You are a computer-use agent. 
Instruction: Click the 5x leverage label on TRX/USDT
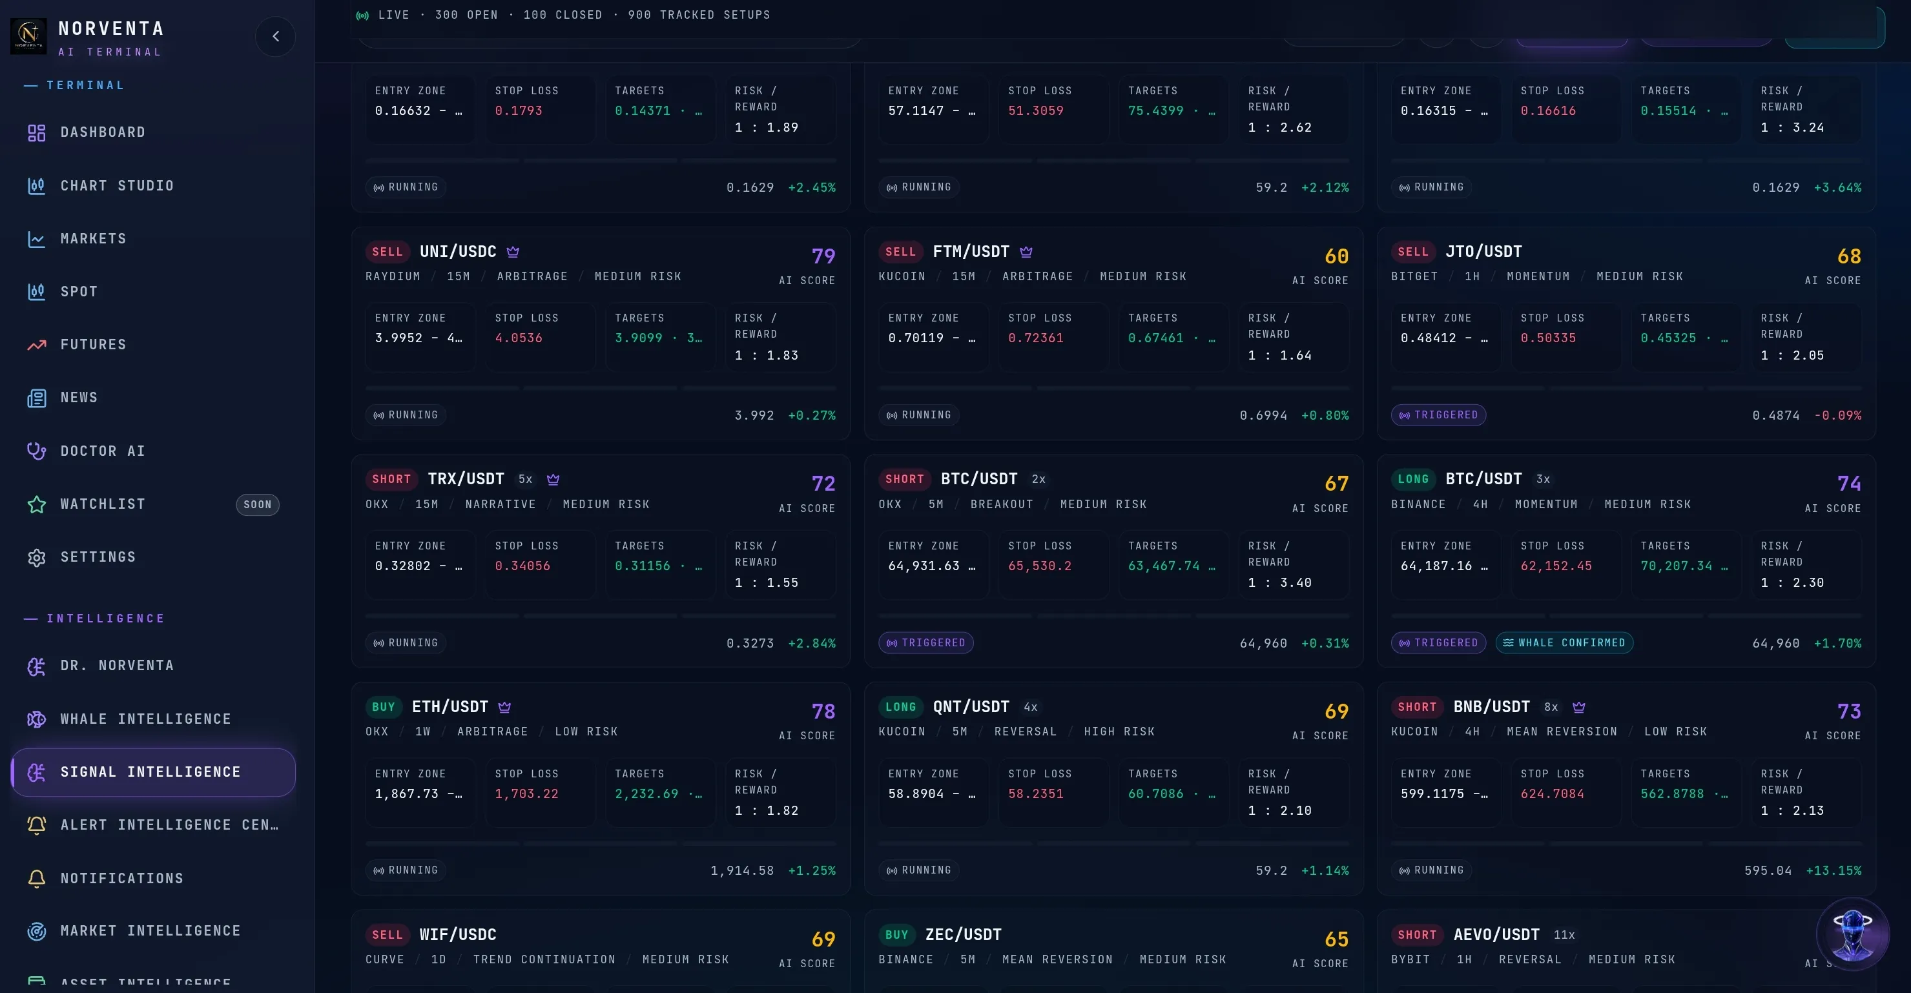coord(525,480)
